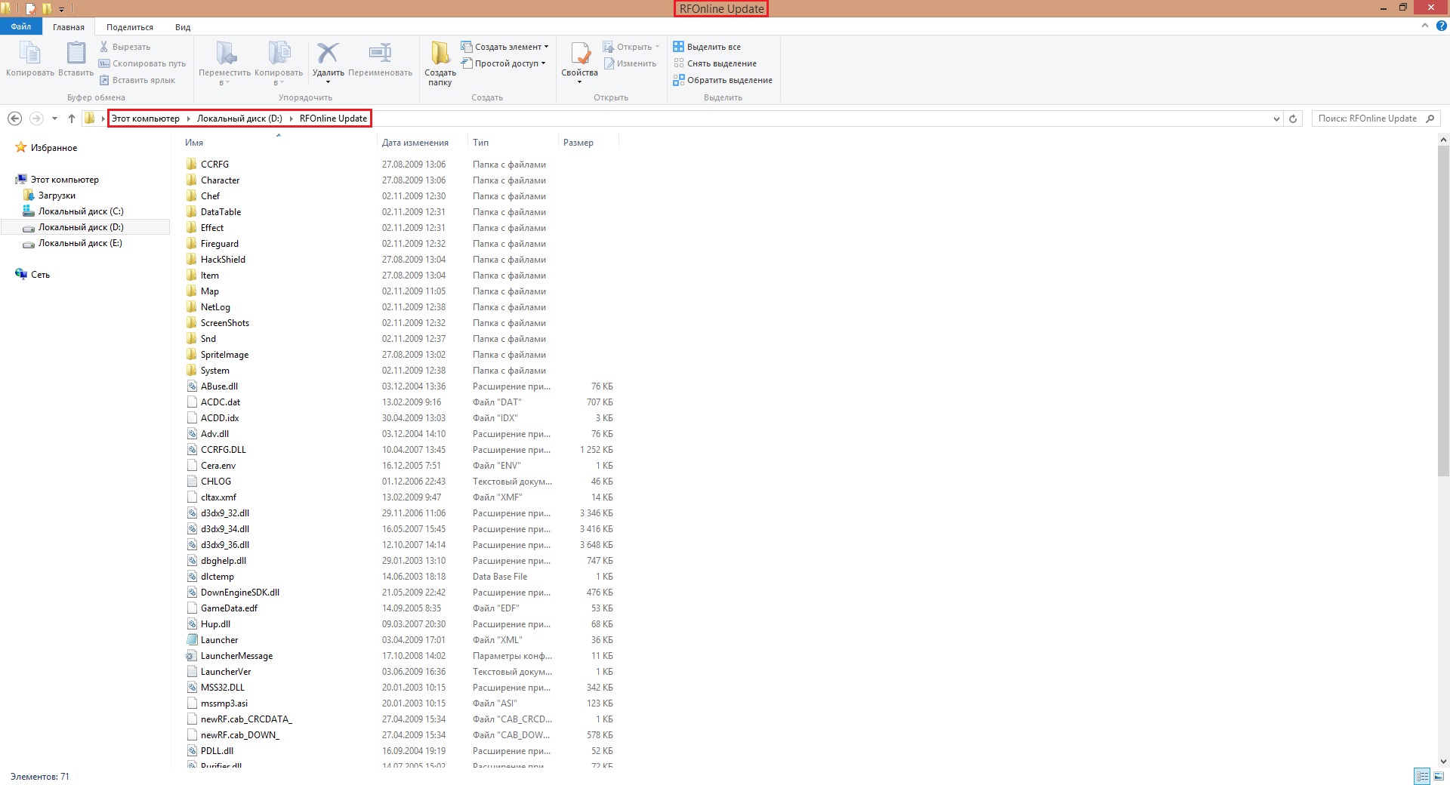Screen dimensions: 1450x785
Task: Select Загрузки in navigation pane
Action: point(57,195)
